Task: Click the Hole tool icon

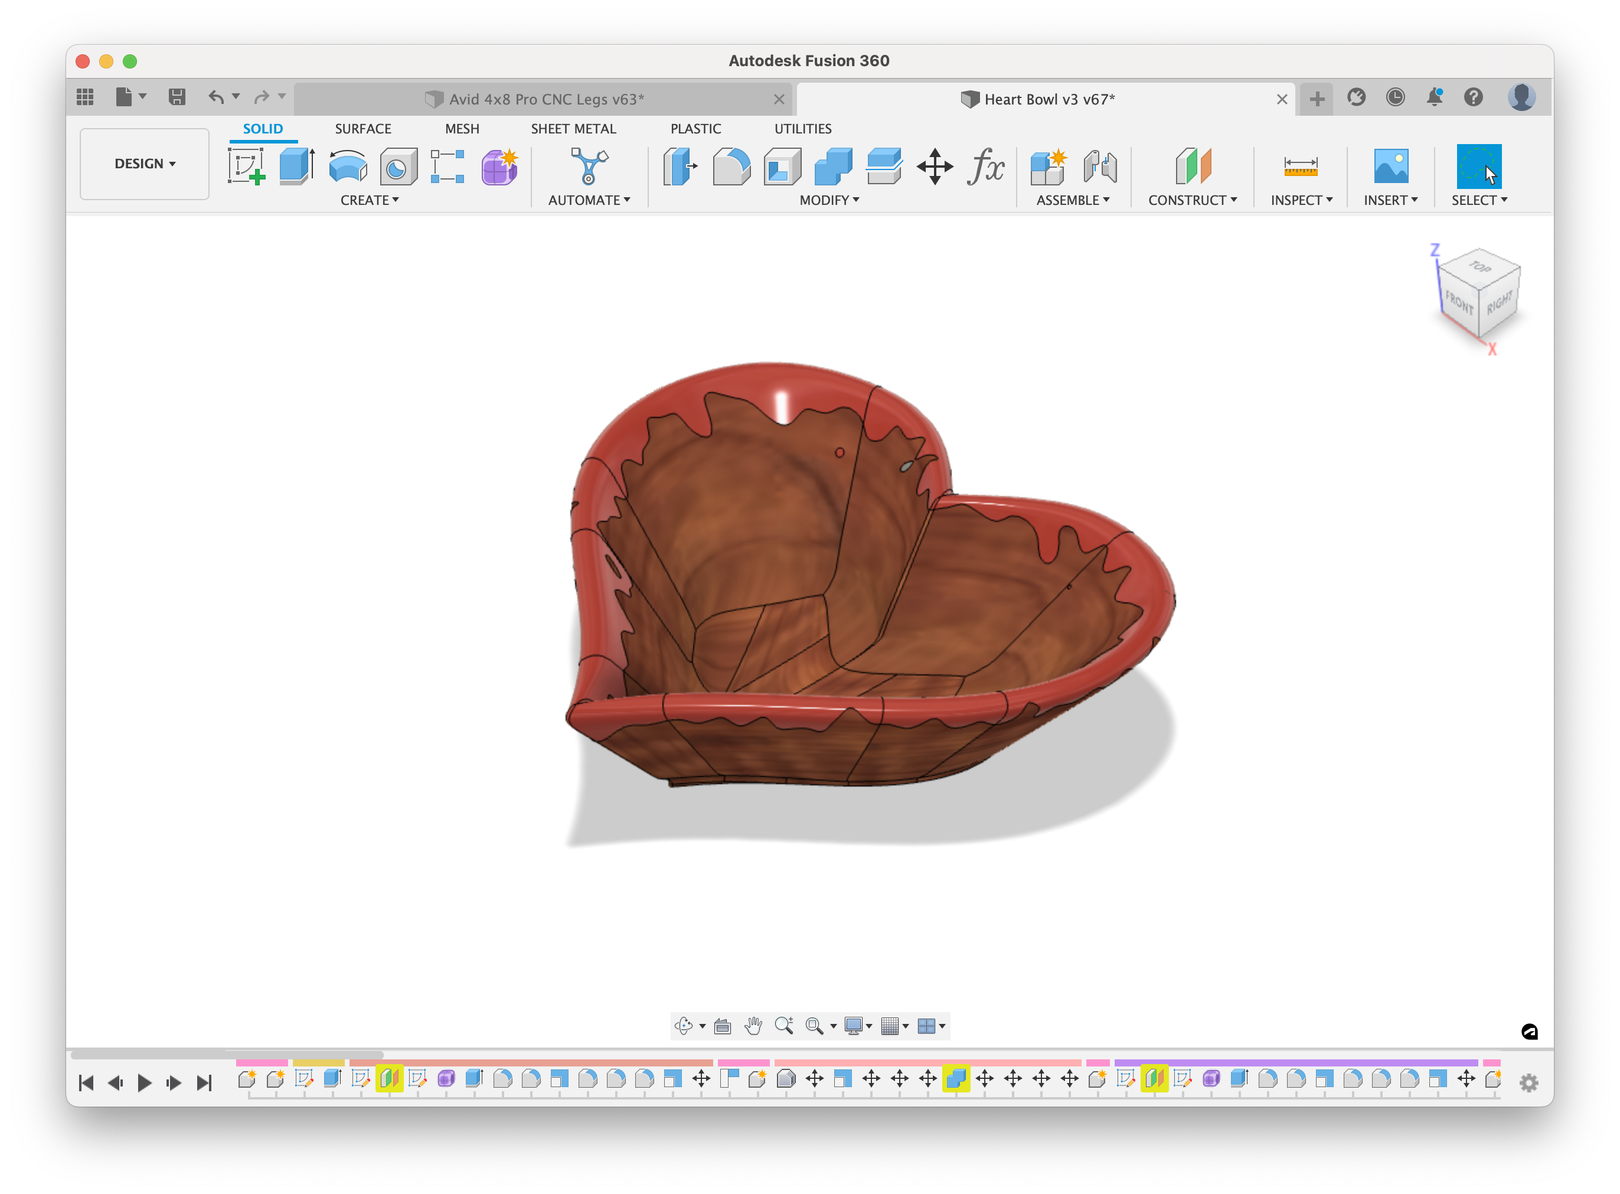Action: (x=398, y=167)
